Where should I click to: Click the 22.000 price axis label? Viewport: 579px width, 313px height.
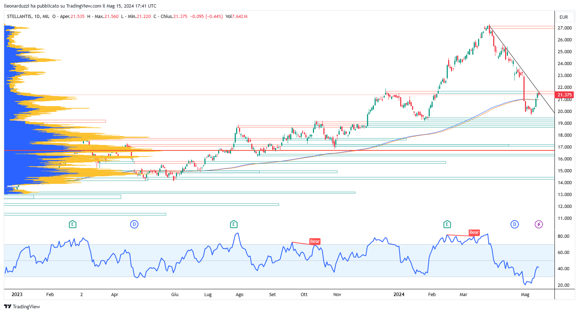coord(565,87)
